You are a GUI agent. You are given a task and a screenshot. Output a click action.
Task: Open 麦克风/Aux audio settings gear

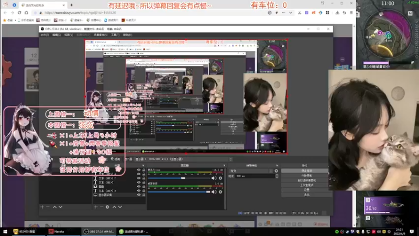click(x=220, y=178)
